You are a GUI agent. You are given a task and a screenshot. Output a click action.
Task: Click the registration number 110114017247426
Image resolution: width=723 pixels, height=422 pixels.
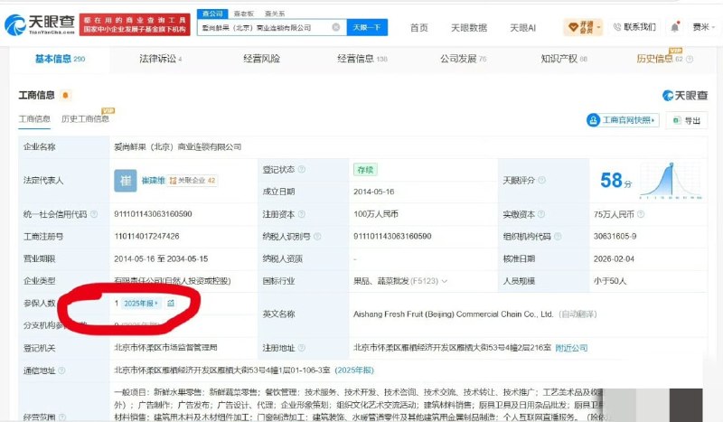click(146, 237)
